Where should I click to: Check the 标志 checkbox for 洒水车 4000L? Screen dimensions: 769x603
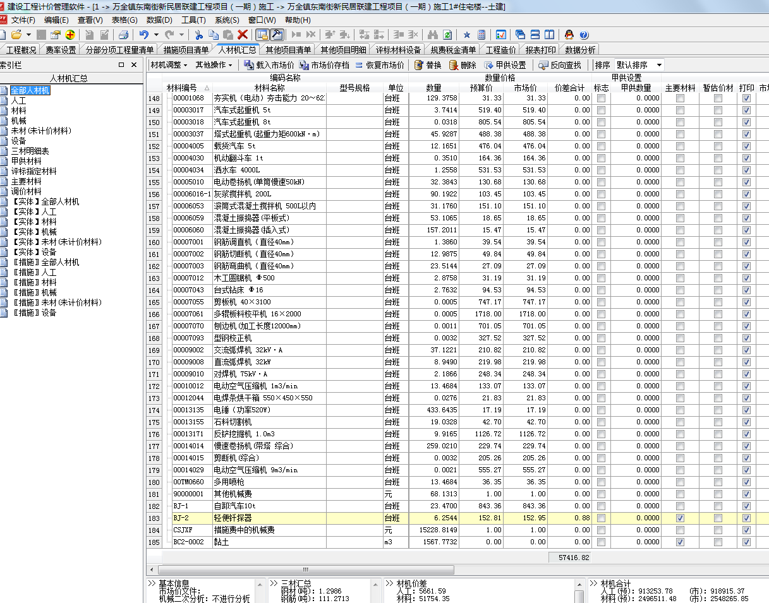point(601,170)
